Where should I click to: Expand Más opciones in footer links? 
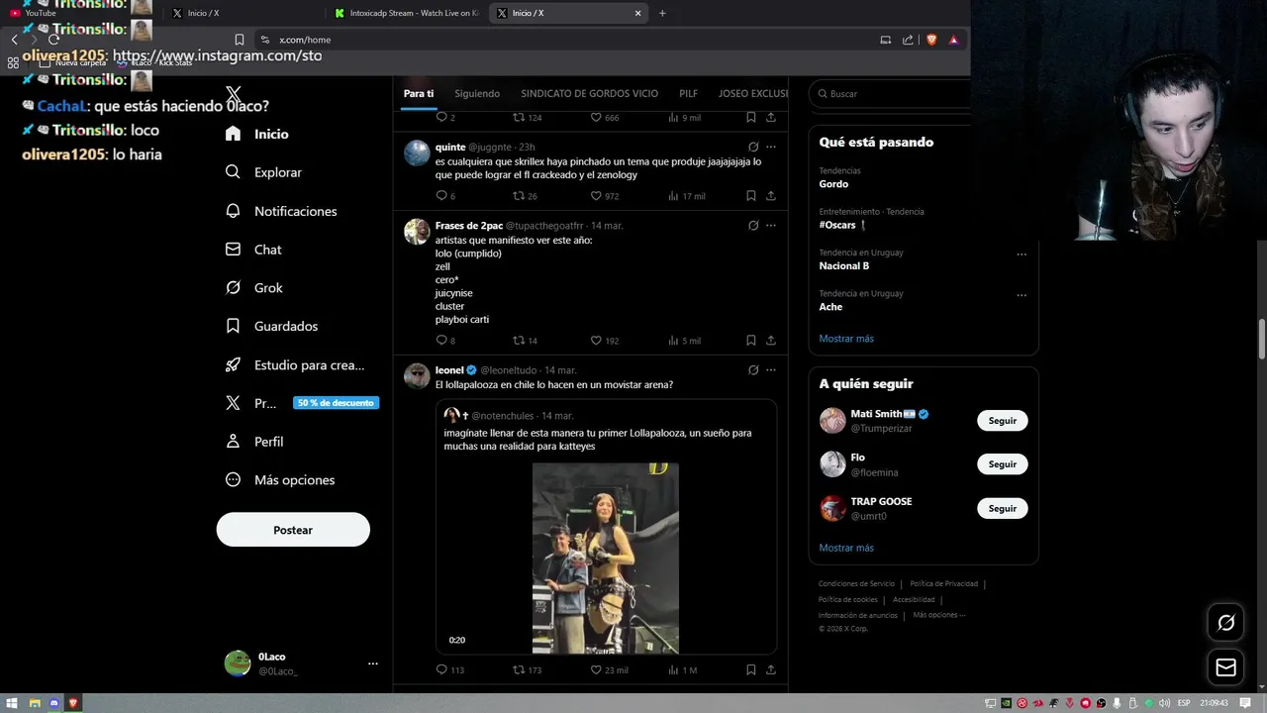pyautogui.click(x=938, y=615)
